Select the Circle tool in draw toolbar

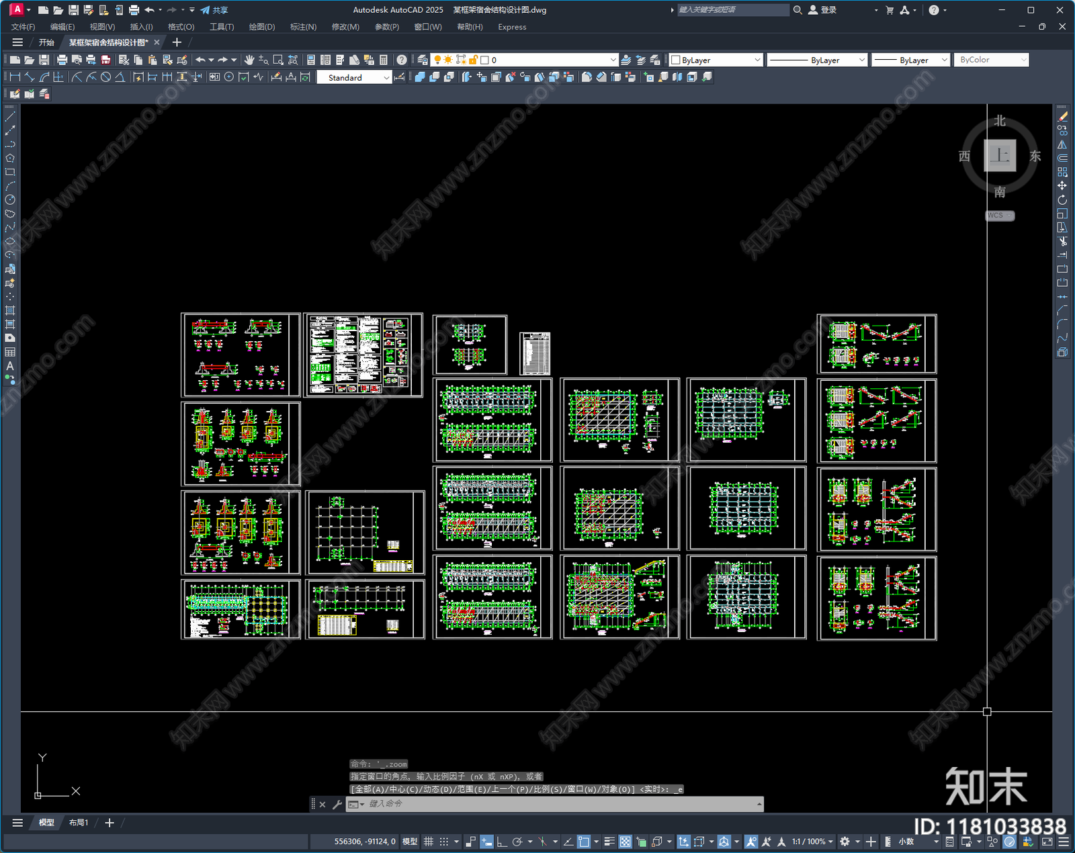click(x=10, y=199)
